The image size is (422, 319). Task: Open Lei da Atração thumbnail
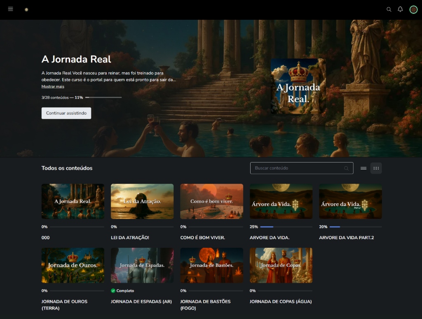point(142,201)
